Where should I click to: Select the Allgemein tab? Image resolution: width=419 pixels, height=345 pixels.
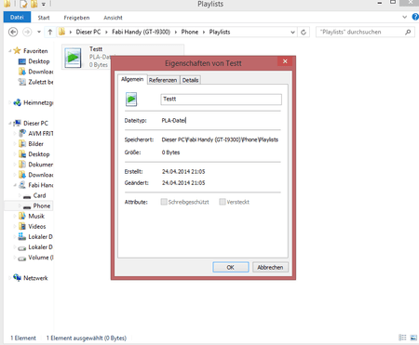click(132, 79)
